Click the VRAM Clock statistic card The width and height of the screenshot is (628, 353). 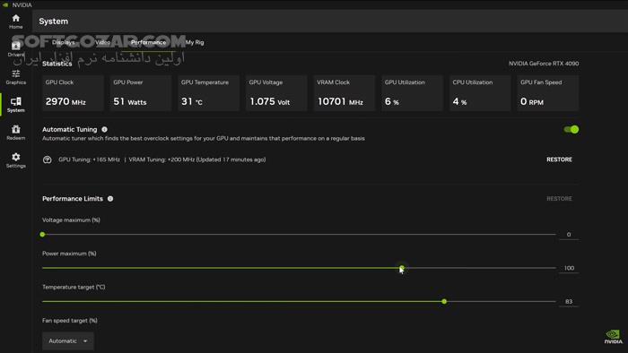345,93
